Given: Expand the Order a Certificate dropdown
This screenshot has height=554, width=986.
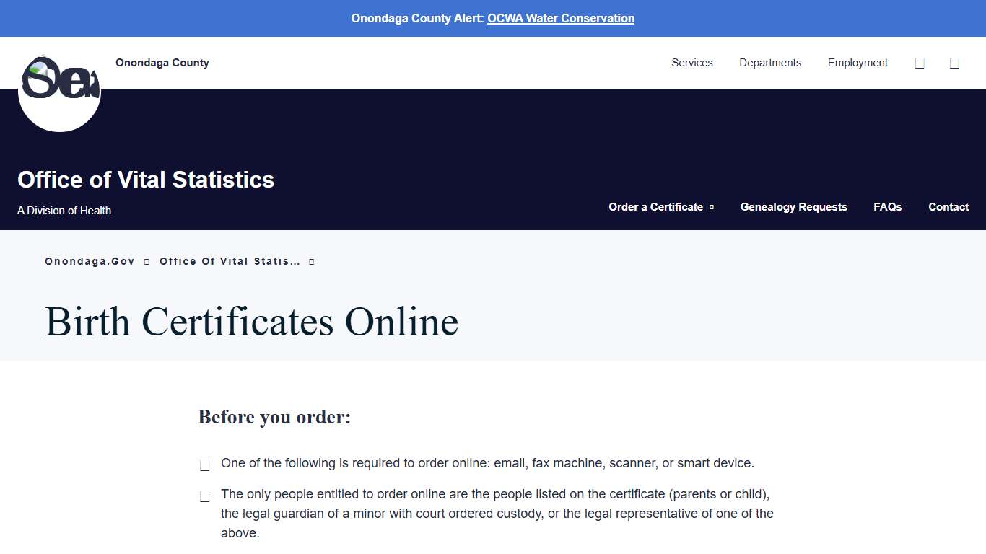Looking at the screenshot, I should 712,207.
